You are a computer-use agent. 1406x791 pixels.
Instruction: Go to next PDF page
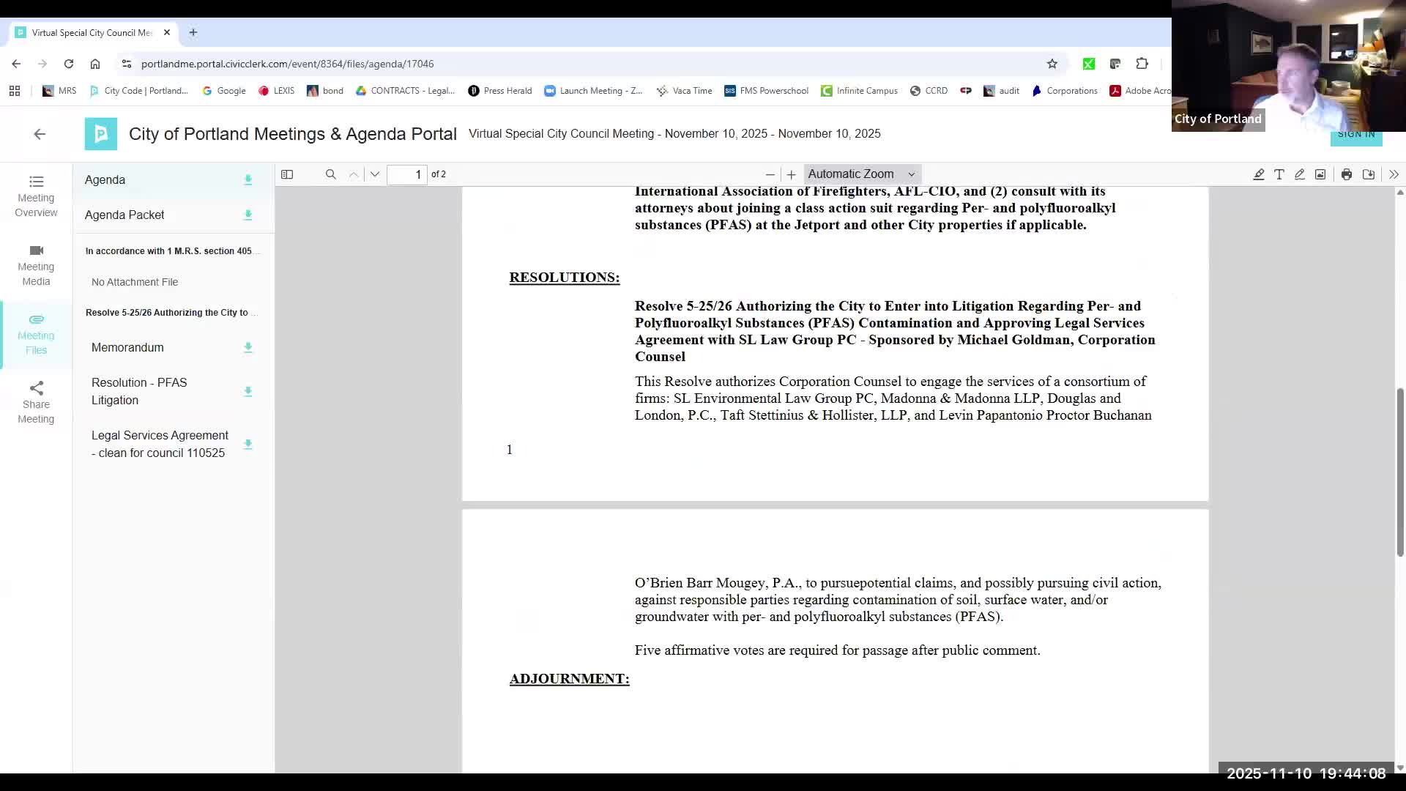tap(375, 174)
